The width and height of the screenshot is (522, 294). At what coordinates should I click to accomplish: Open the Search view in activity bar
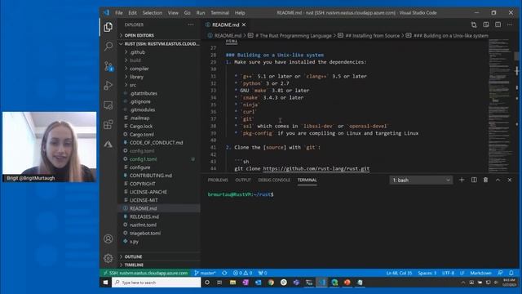(x=108, y=47)
